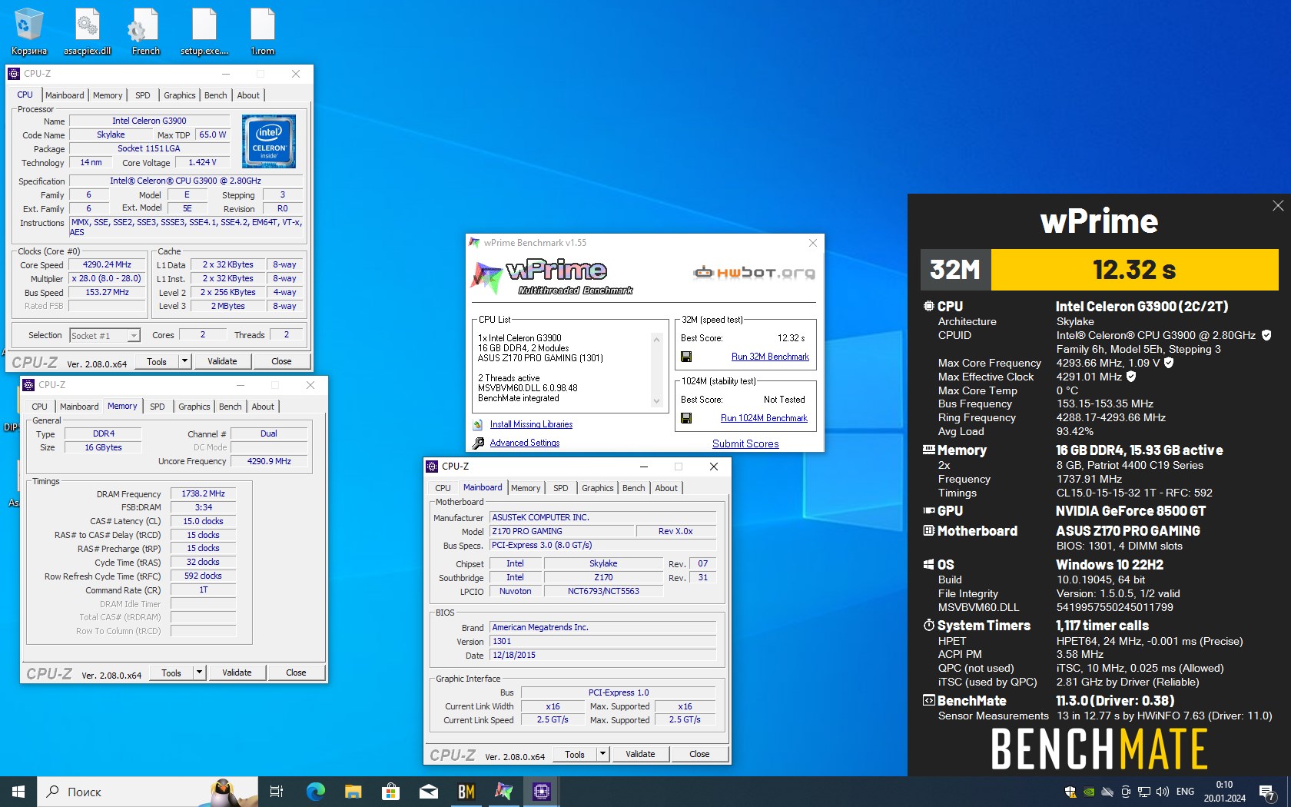
Task: Open the clock showing 0:10 20.01.2024
Action: (1225, 792)
